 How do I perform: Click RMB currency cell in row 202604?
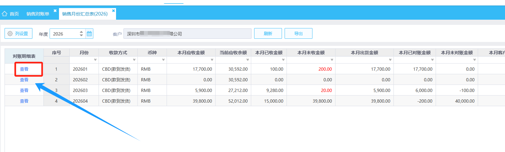[x=152, y=101]
